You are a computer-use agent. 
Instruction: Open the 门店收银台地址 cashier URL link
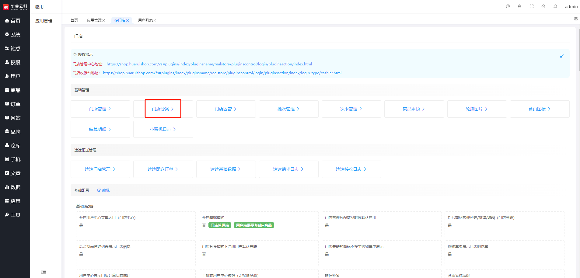222,73
